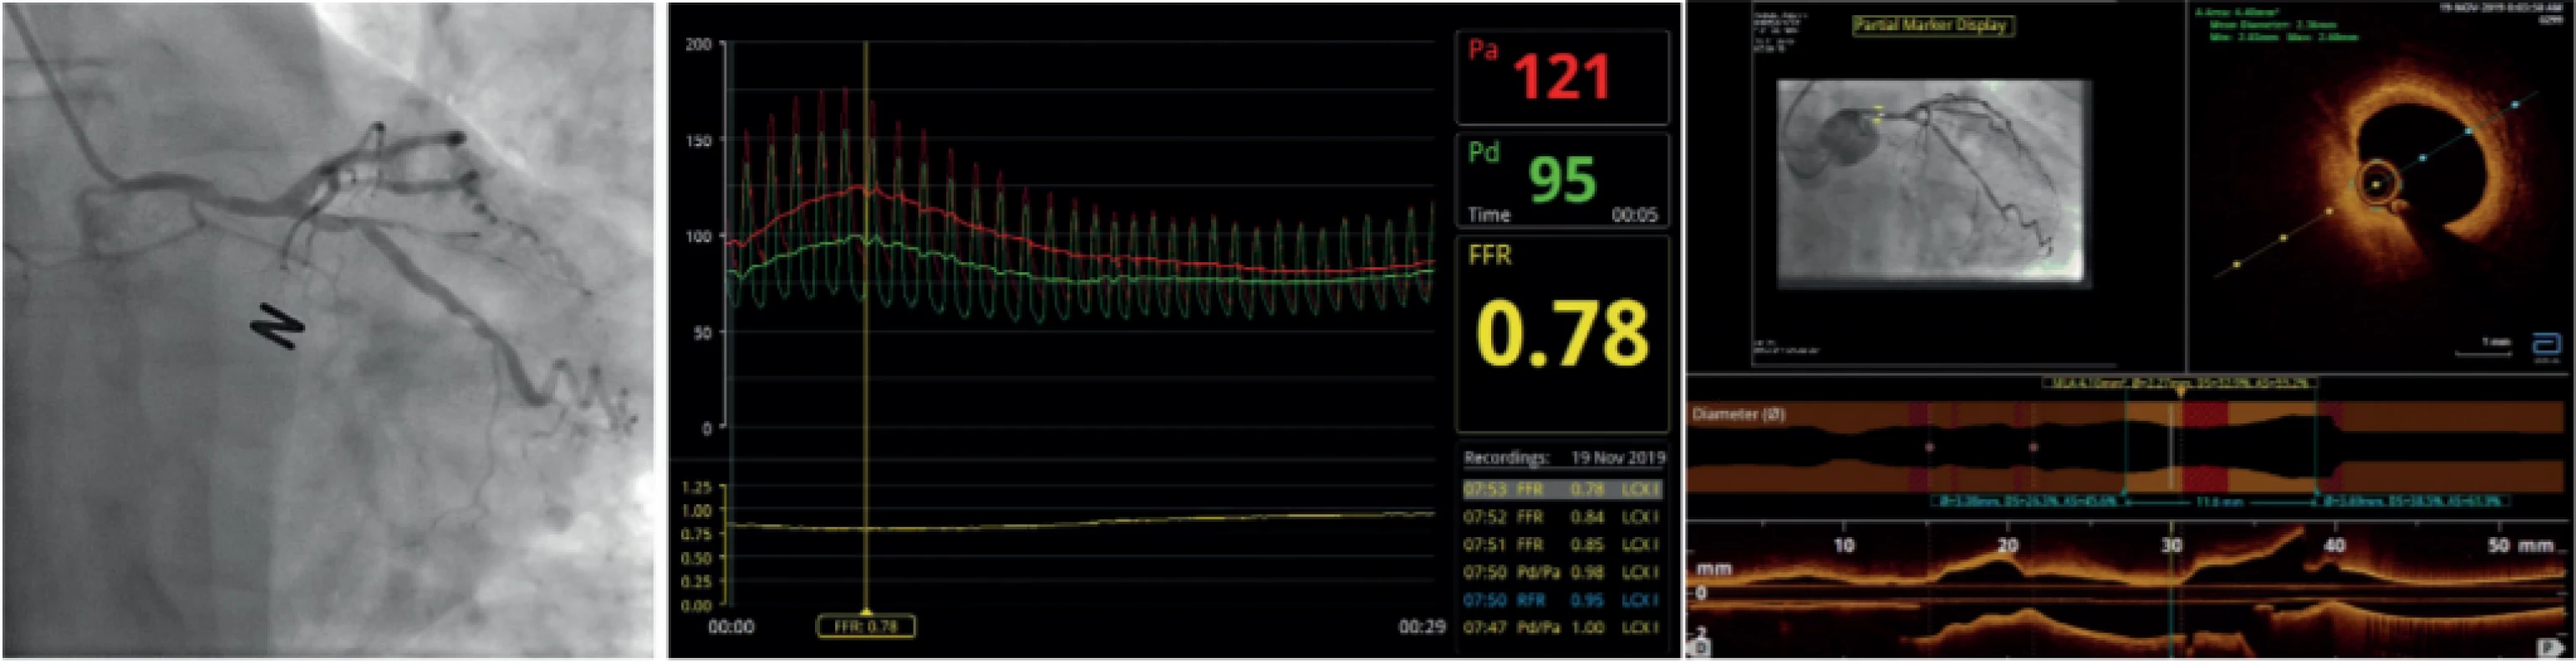Select the highlighted 07:53 FFR 0.78 recording

tap(1563, 489)
